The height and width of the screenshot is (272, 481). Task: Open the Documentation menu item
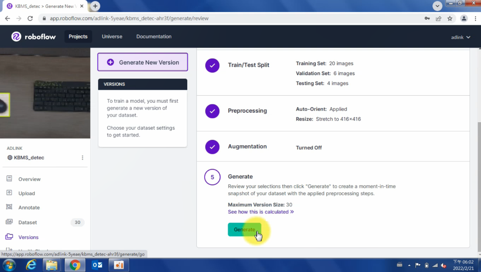click(x=154, y=36)
